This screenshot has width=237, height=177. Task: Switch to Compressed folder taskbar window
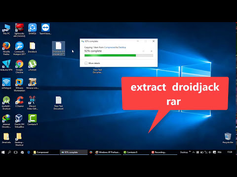46,152
